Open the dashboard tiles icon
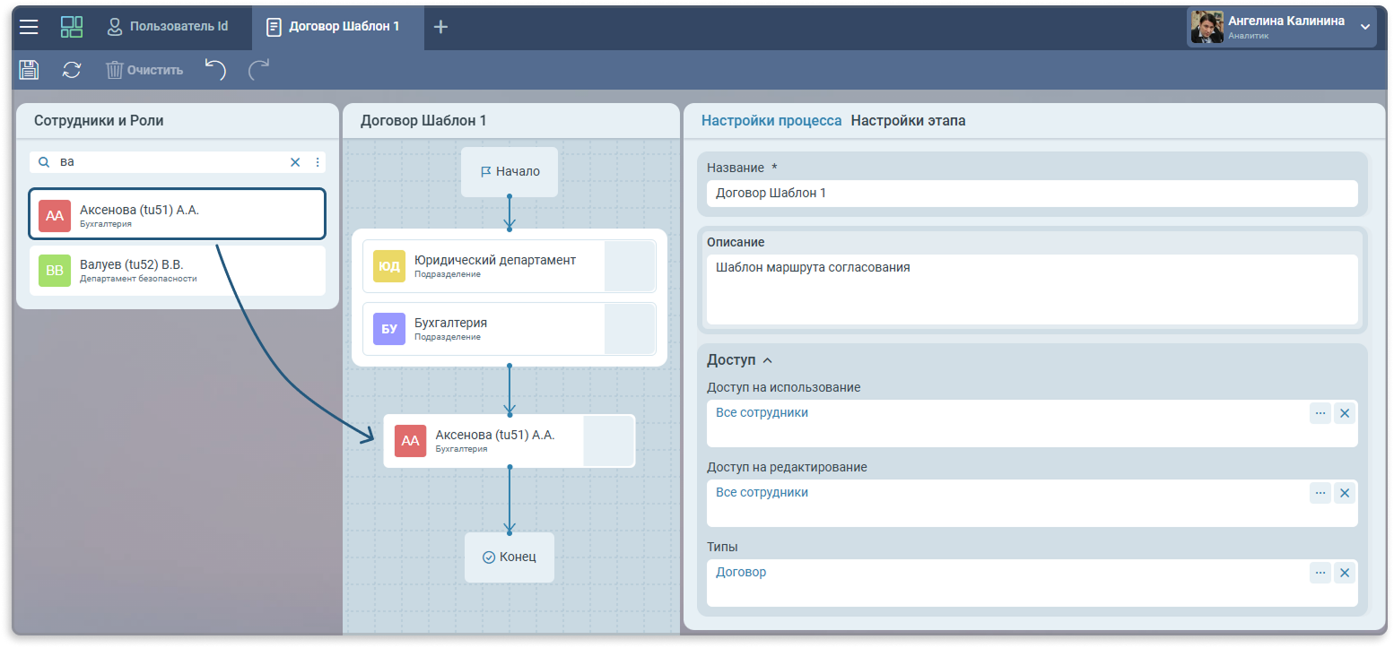1394x648 pixels. point(72,27)
